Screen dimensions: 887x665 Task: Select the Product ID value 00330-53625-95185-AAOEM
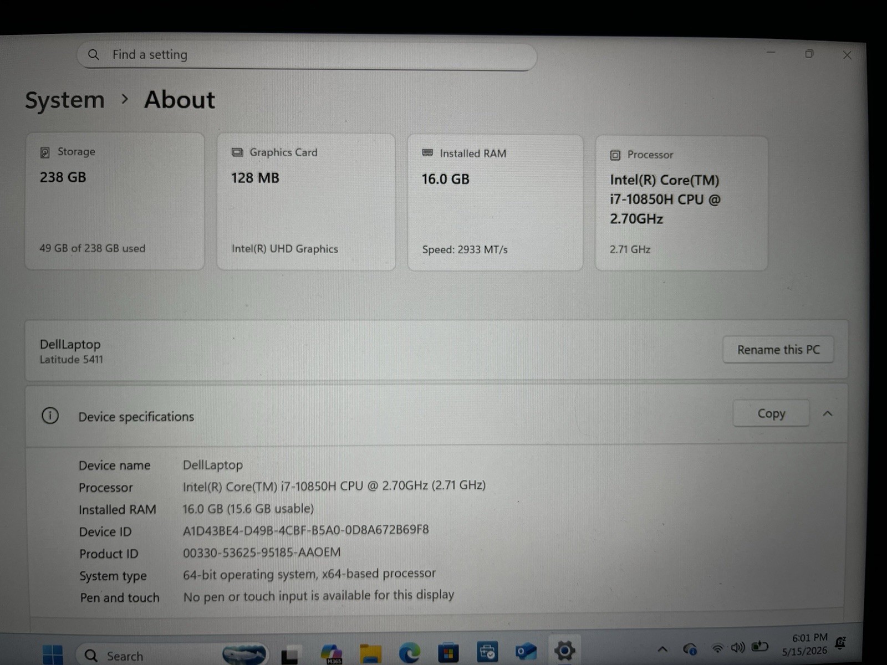[262, 553]
